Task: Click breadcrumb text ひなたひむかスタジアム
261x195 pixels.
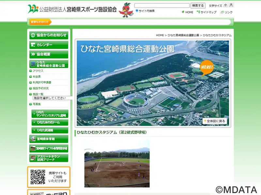Action: tap(217, 35)
